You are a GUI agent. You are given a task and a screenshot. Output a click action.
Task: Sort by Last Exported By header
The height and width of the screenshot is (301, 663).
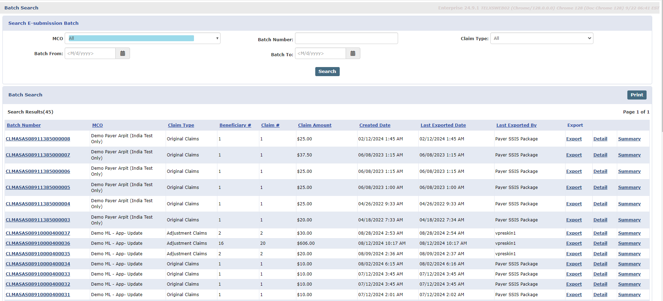pyautogui.click(x=516, y=125)
